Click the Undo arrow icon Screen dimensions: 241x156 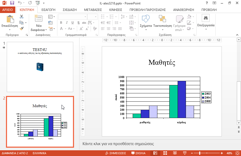coord(20,3)
